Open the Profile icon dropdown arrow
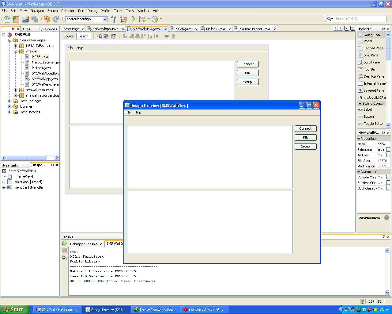 tap(161, 19)
